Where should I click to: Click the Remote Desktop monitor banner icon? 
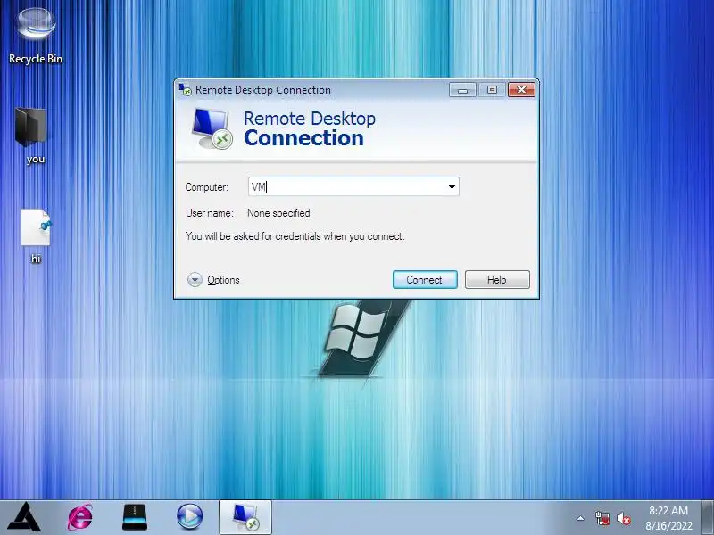pos(212,129)
